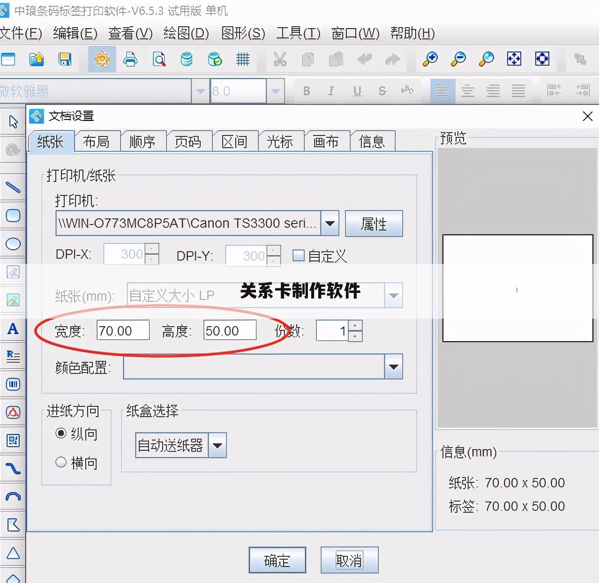Click the 宽度 input field showing 70.00
The height and width of the screenshot is (583, 599).
point(123,330)
